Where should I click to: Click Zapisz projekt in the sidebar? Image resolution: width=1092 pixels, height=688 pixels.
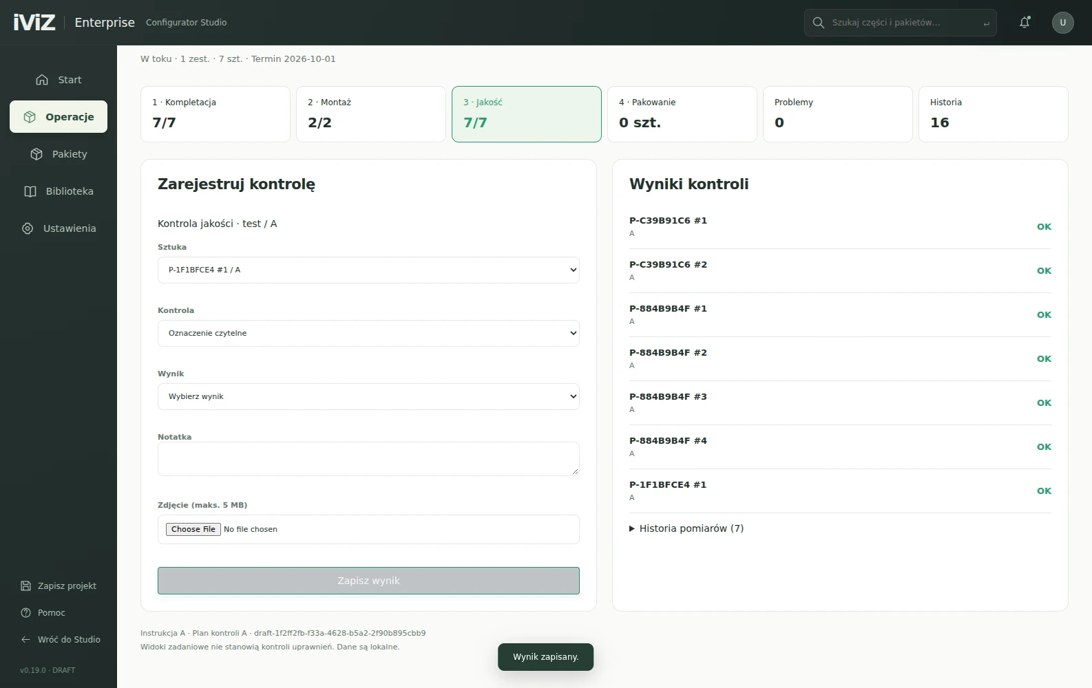tap(59, 586)
